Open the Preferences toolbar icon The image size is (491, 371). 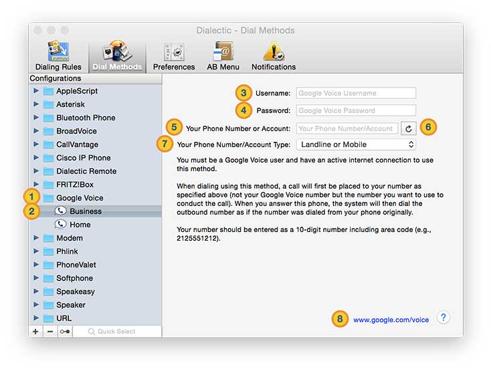point(174,55)
